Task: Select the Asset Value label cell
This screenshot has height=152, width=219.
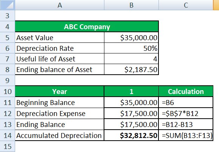Action: click(x=59, y=38)
